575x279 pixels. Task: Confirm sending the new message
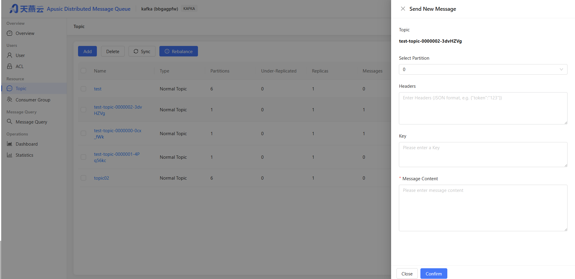point(434,274)
